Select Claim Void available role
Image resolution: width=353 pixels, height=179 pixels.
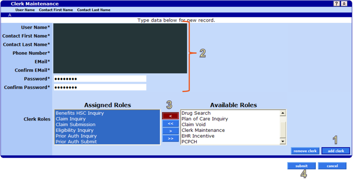click(230, 124)
